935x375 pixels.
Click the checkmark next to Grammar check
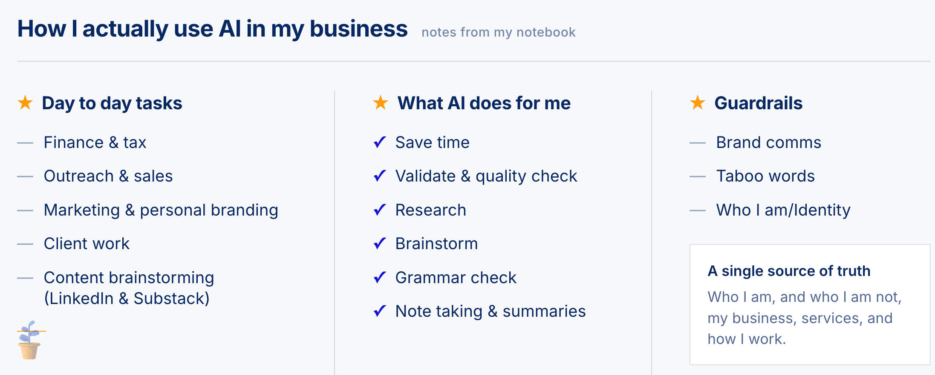(380, 277)
